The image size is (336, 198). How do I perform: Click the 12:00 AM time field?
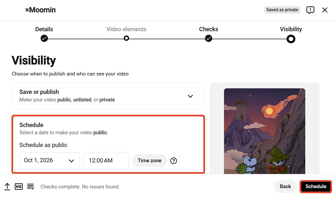pyautogui.click(x=106, y=161)
